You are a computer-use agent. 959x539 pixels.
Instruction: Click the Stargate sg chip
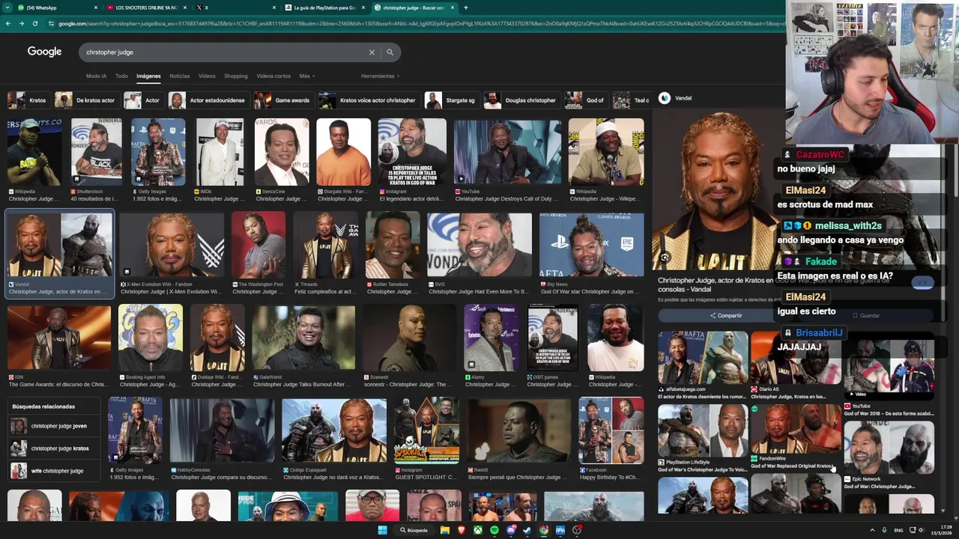click(x=451, y=100)
